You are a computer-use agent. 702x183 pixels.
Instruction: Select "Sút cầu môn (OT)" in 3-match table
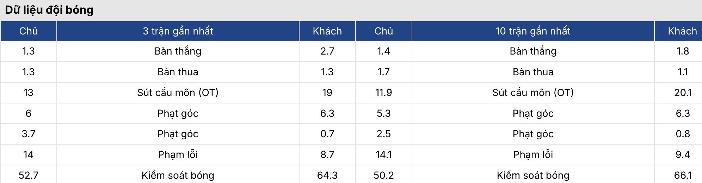[178, 93]
